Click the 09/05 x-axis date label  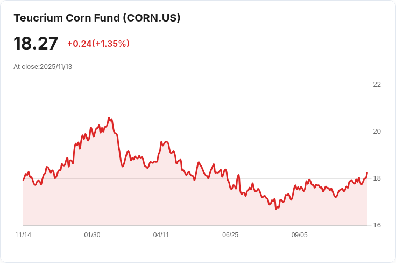pyautogui.click(x=300, y=235)
